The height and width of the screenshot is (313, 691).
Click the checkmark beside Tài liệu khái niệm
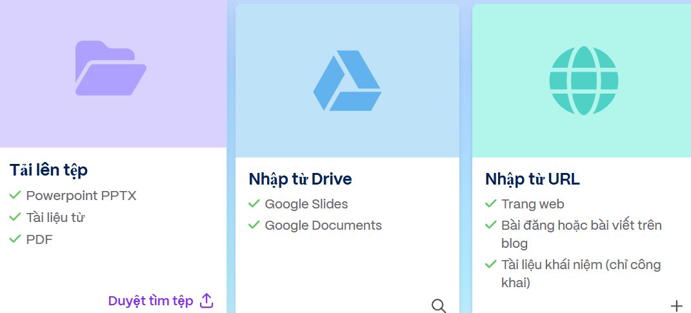[x=491, y=265]
